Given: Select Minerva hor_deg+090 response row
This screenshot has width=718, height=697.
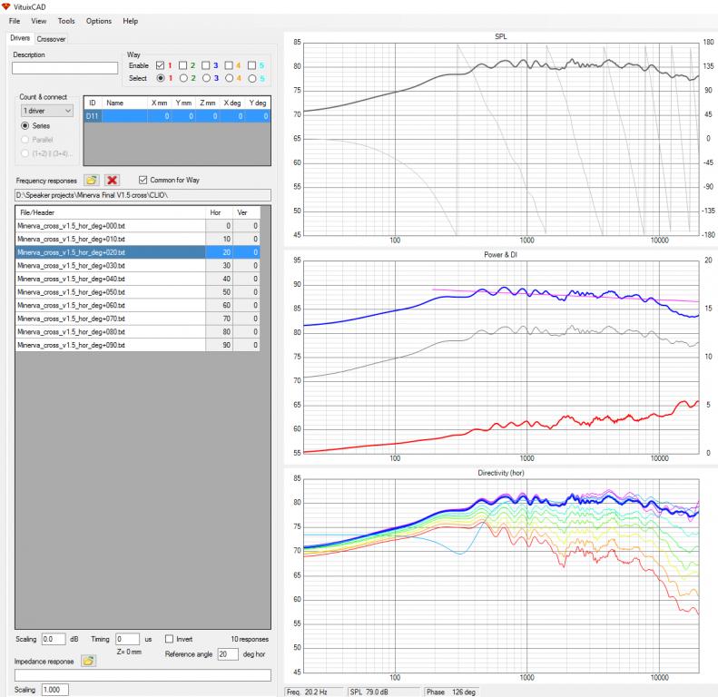Looking at the screenshot, I should click(137, 345).
